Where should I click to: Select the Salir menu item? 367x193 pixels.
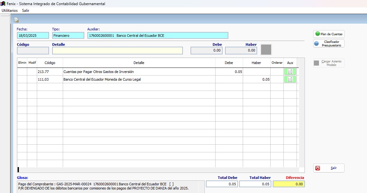[26, 11]
